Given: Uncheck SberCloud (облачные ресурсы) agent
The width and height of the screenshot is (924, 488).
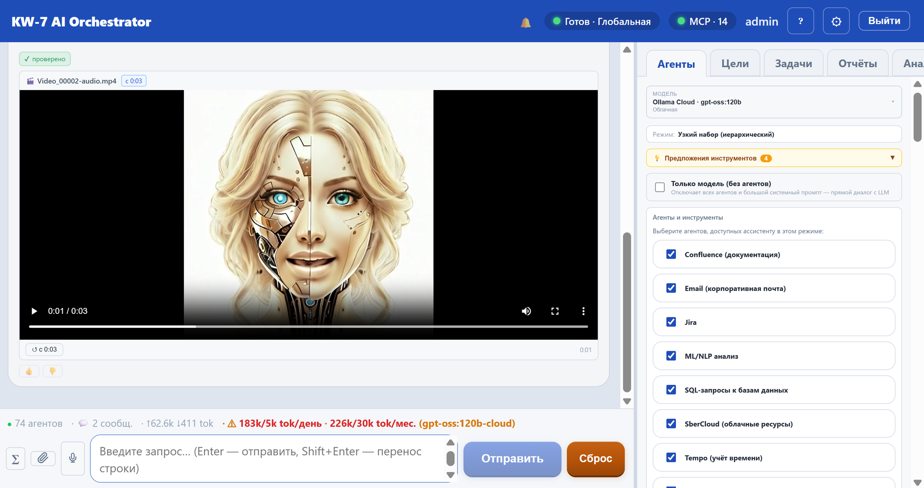Looking at the screenshot, I should pyautogui.click(x=671, y=423).
